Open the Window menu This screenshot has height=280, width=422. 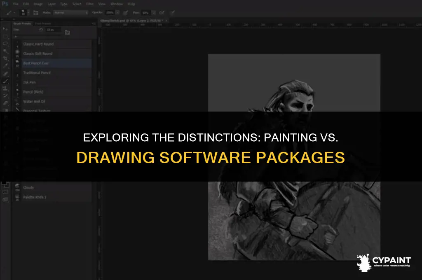(x=116, y=4)
